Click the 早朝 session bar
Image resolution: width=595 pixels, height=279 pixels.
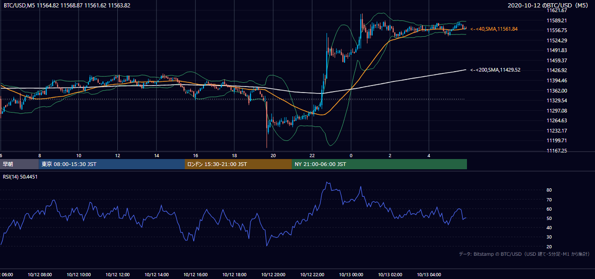coord(19,164)
